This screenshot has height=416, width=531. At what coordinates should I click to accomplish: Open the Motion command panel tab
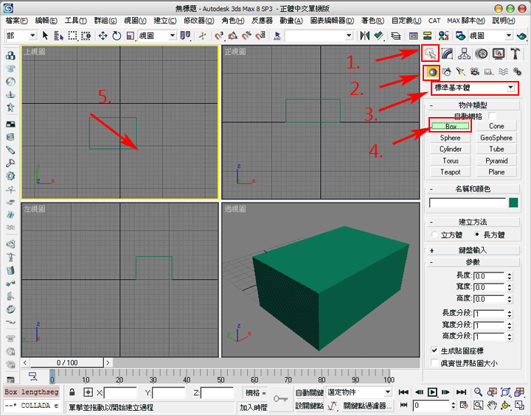pyautogui.click(x=481, y=54)
